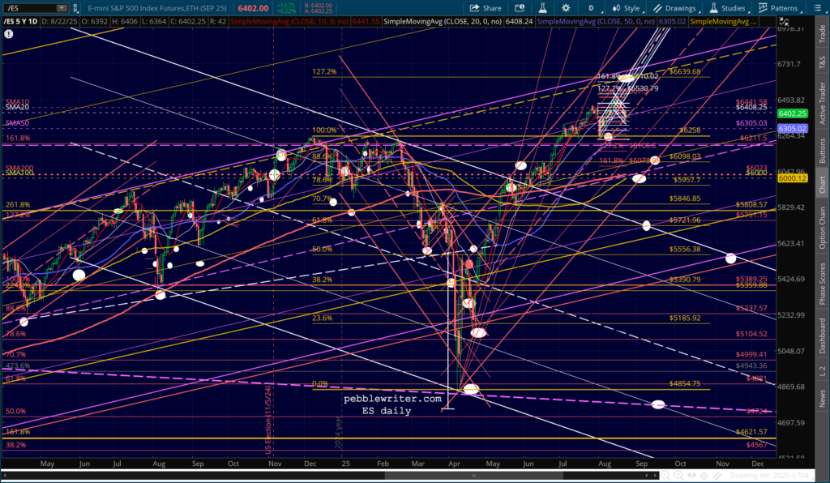Click the 6408.24 SMA20 value
The image size is (830, 483).
tap(520, 22)
